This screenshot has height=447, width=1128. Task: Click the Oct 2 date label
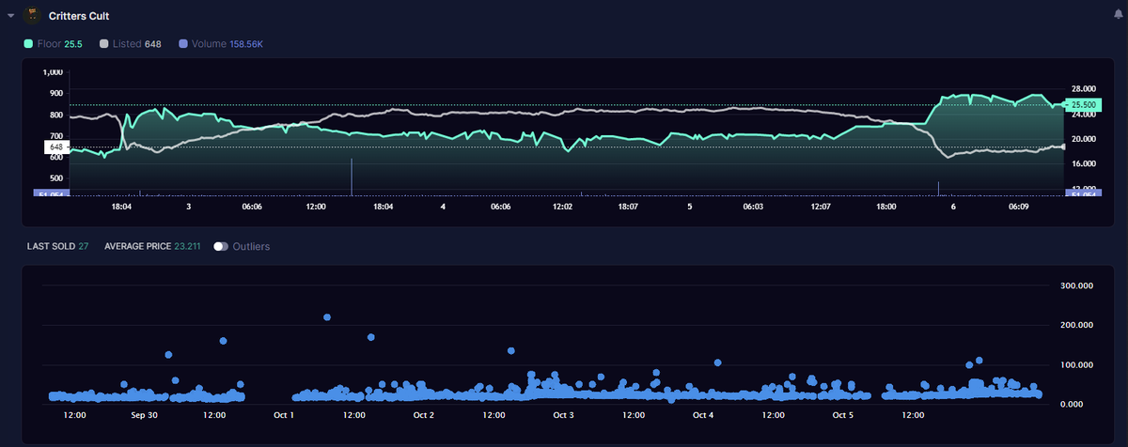tap(424, 414)
